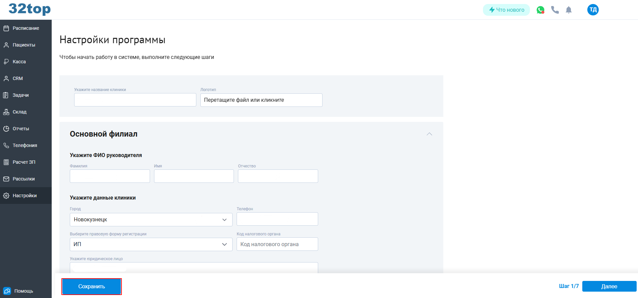Viewport: 638px width, 298px height.
Task: Open Расписание from the sidebar
Action: tap(26, 28)
